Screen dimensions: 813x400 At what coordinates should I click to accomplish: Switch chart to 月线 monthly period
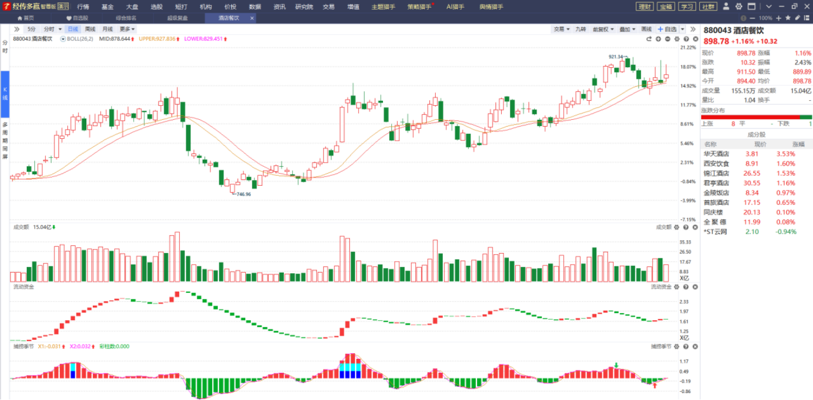(107, 29)
